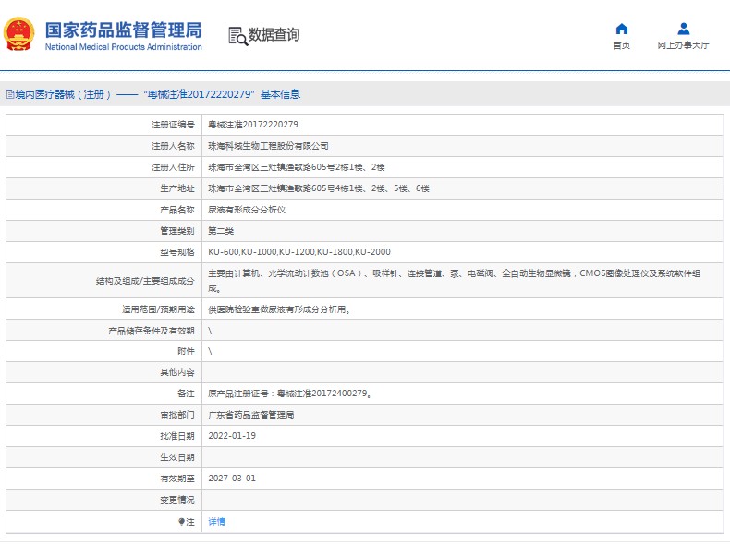Click the 产品名称 row label
The width and height of the screenshot is (730, 546).
176,210
